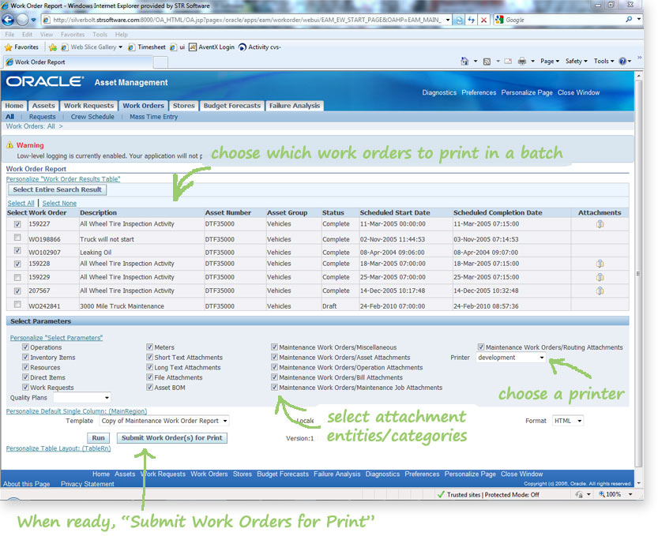Open the AventX Login favorite
This screenshot has height=536, width=658.
click(212, 47)
